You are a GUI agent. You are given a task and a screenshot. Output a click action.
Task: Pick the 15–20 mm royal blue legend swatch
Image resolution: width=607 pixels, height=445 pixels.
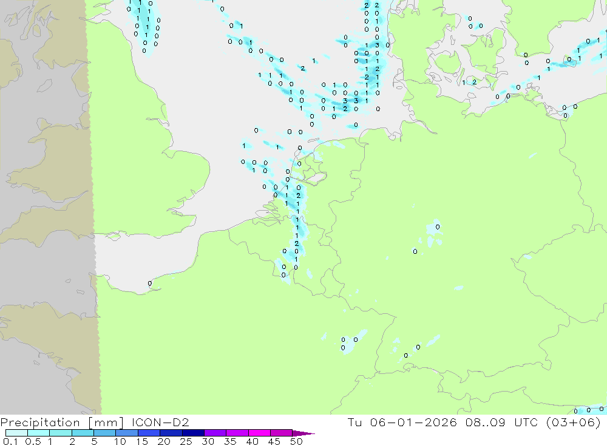pos(149,433)
